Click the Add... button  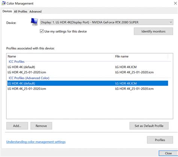pyautogui.click(x=17, y=126)
